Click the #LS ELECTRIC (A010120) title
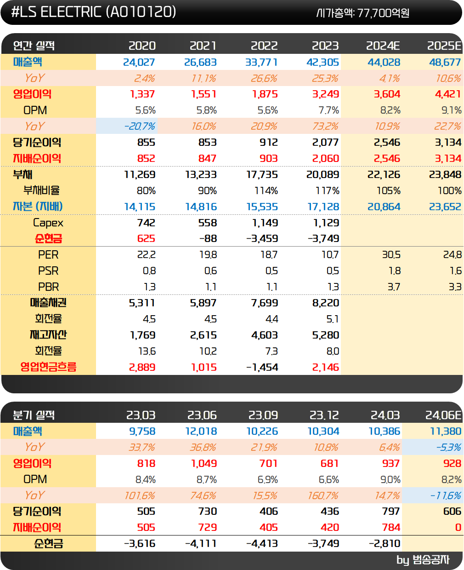 (x=93, y=12)
